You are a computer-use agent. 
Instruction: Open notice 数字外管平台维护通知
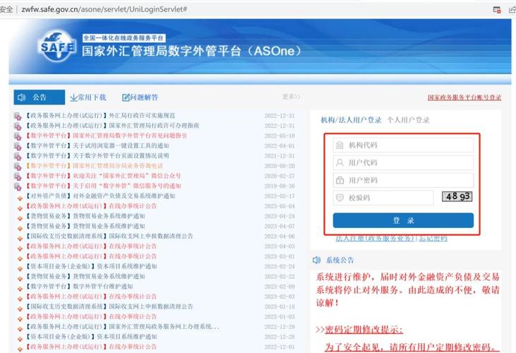point(102,286)
